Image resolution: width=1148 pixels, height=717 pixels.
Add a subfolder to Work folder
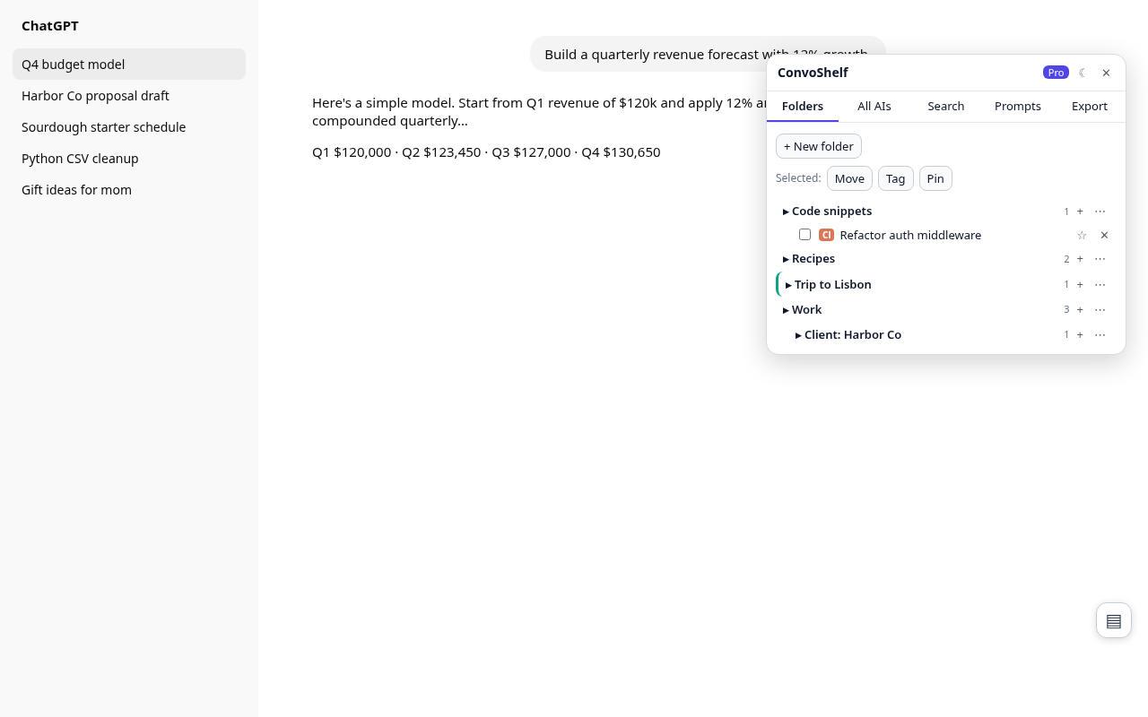click(1080, 309)
